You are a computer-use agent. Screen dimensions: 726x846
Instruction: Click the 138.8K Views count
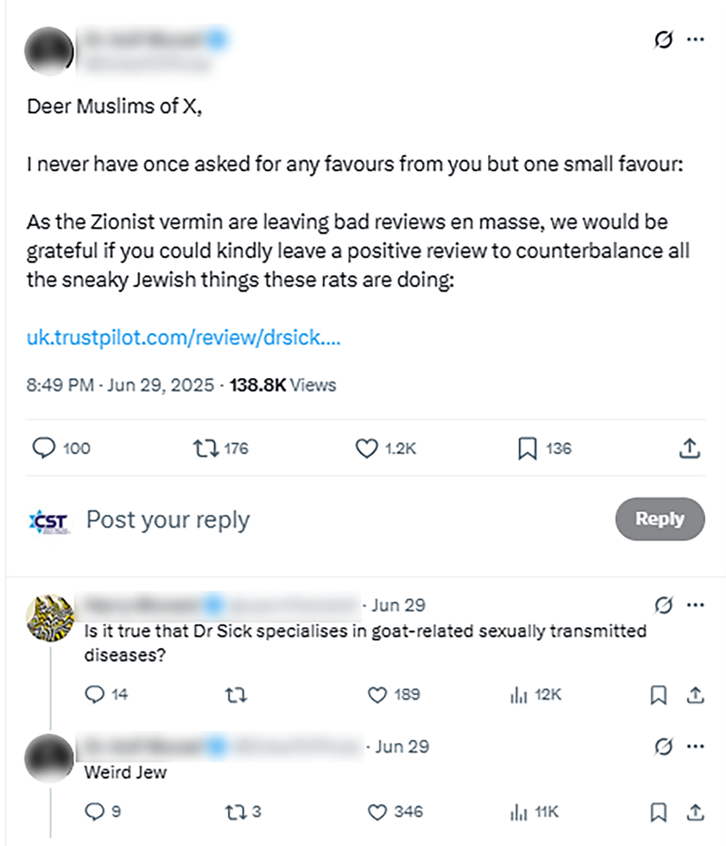coord(283,385)
